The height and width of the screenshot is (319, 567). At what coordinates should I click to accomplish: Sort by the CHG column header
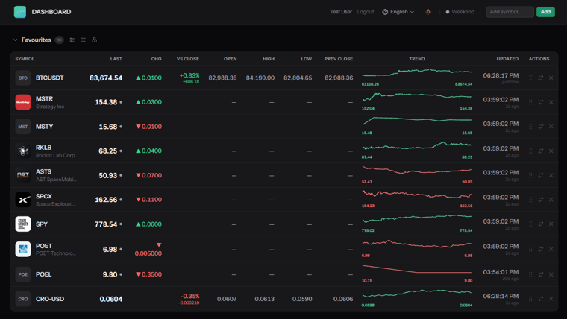point(156,59)
